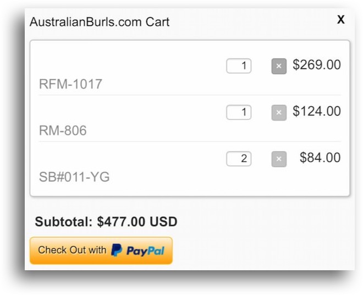Focus the RFM-1017 quantity field
363x295 pixels.
[x=239, y=66]
